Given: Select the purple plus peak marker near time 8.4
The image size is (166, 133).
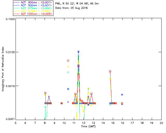Looking at the screenshot, I should coord(49,97).
